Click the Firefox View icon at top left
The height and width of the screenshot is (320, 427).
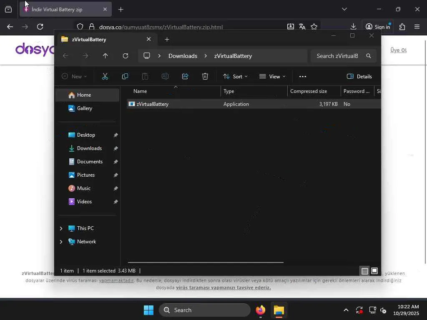(x=8, y=10)
